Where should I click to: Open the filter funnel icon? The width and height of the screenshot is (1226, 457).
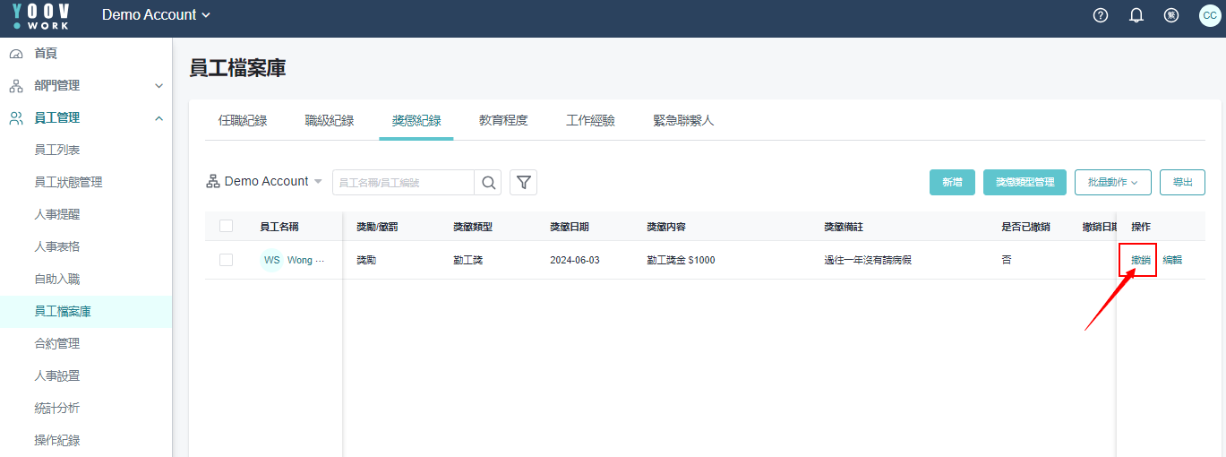tap(523, 183)
